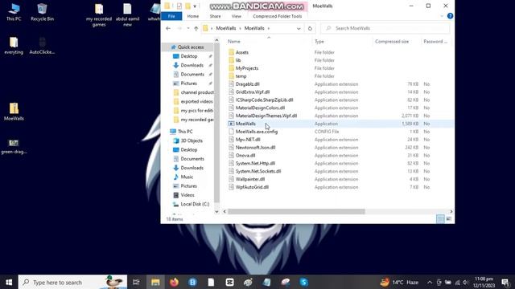Select System.Net.Http.dll file
Image resolution: width=515 pixels, height=289 pixels.
[x=255, y=163]
